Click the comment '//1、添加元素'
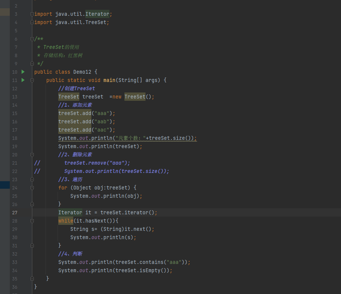Viewport: 341px width, 294px height. tap(75, 105)
